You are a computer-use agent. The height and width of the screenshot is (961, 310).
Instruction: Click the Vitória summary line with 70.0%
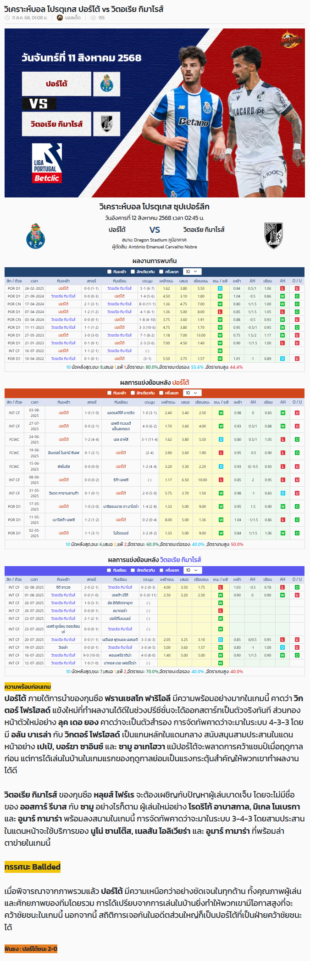click(x=155, y=671)
